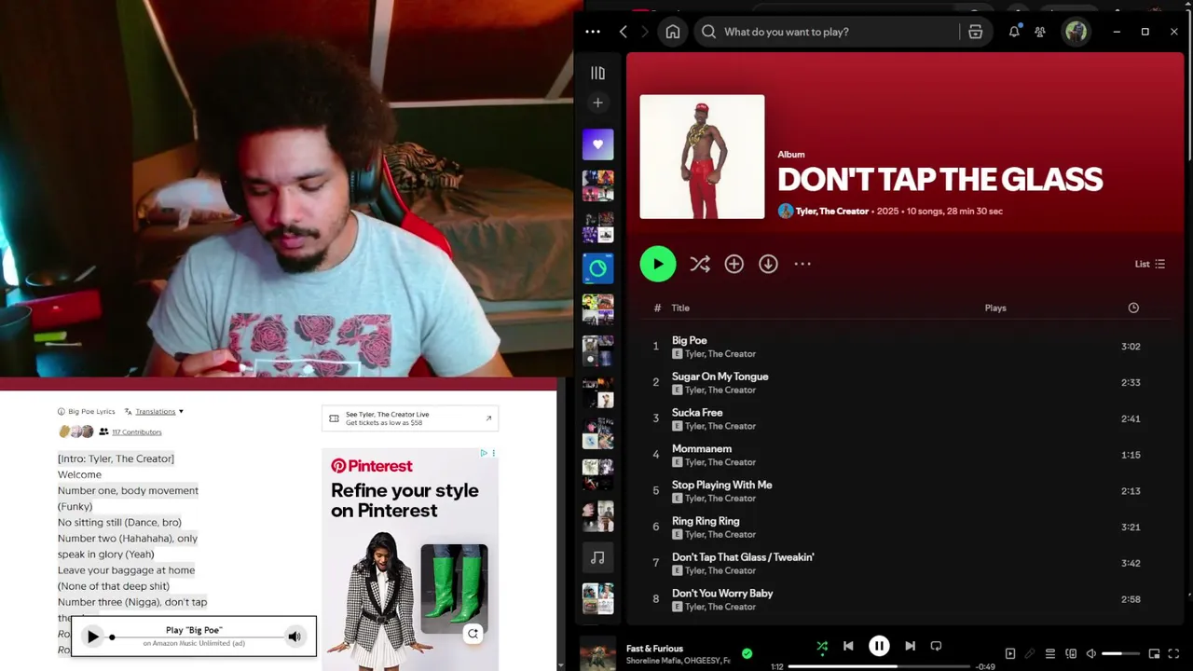Seek within the song progress bar

click(x=879, y=666)
